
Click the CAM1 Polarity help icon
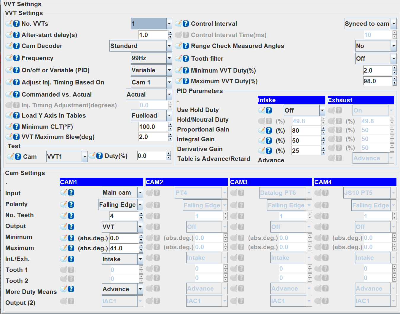[x=71, y=205]
